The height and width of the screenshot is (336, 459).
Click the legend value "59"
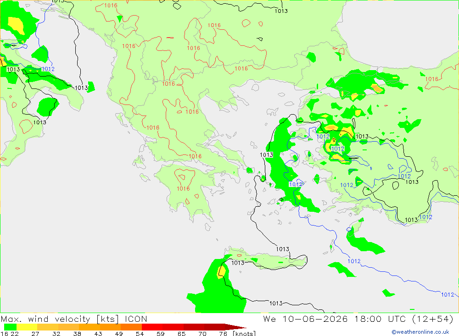coord(160,334)
